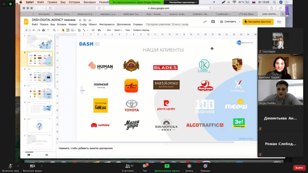Open the insert image dropdown arrow
Image resolution: width=308 pixels, height=173 pixels.
[x=75, y=30]
